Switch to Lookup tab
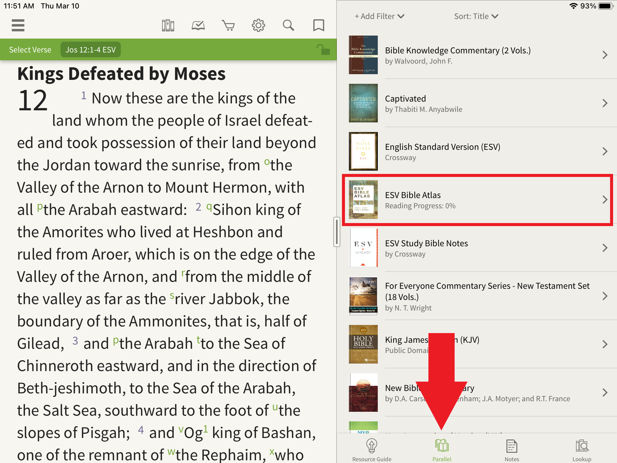Image resolution: width=617 pixels, height=463 pixels. tap(582, 450)
